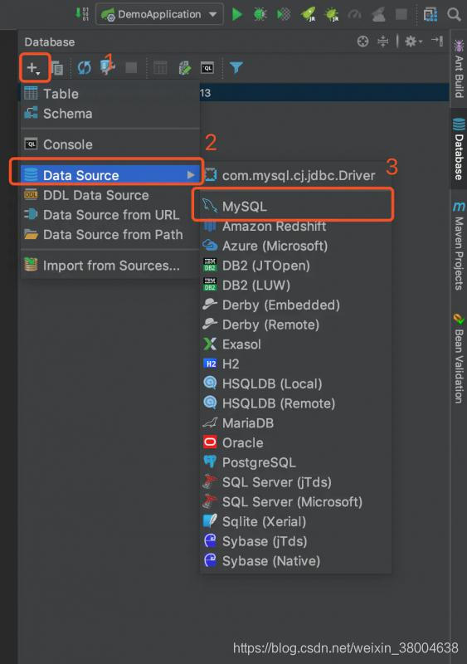Run DemoApplication with the green play icon
The width and height of the screenshot is (467, 664).
coord(237,14)
